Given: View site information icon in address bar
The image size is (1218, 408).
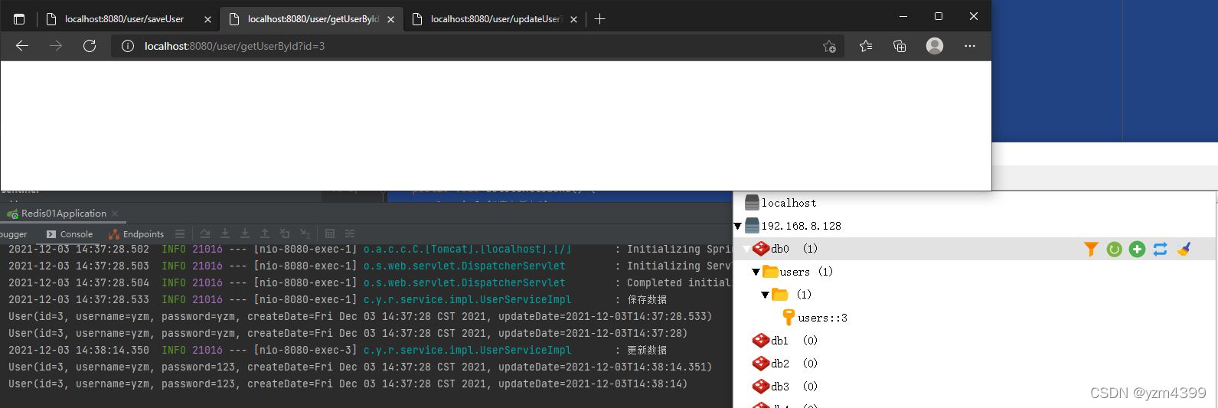Looking at the screenshot, I should pos(128,46).
